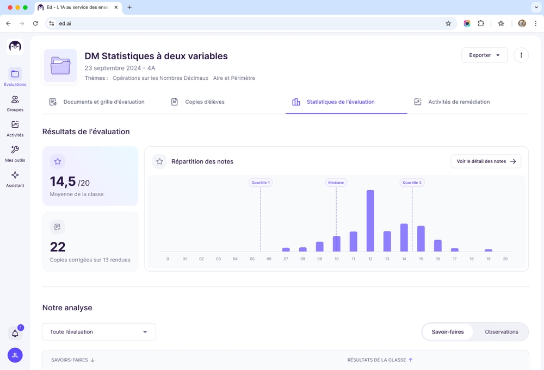Screen dimensions: 544x370
Task: Open the Toute l'évaluation dropdown
Action: click(x=99, y=332)
